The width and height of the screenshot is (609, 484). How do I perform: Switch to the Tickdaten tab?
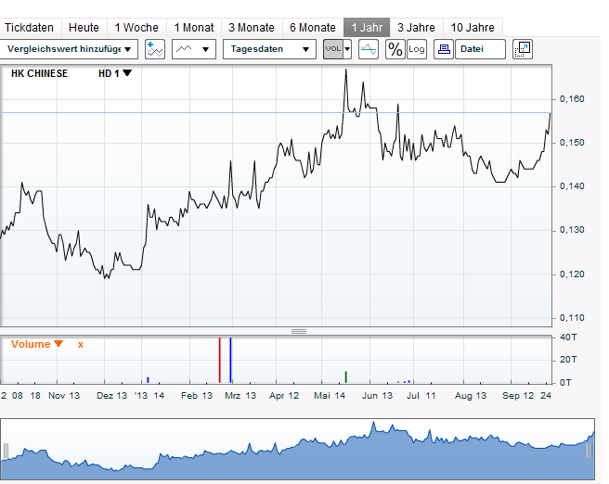click(29, 28)
